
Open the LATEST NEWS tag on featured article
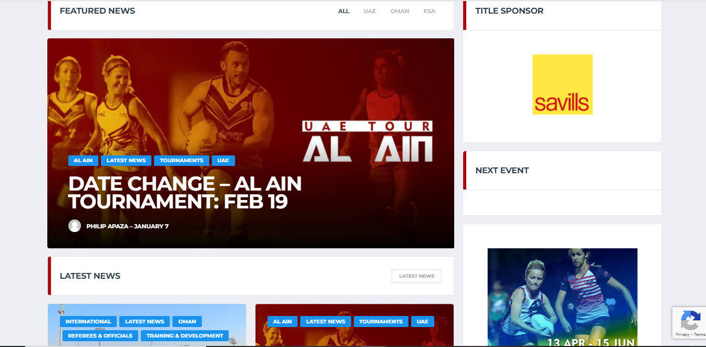[x=126, y=161]
